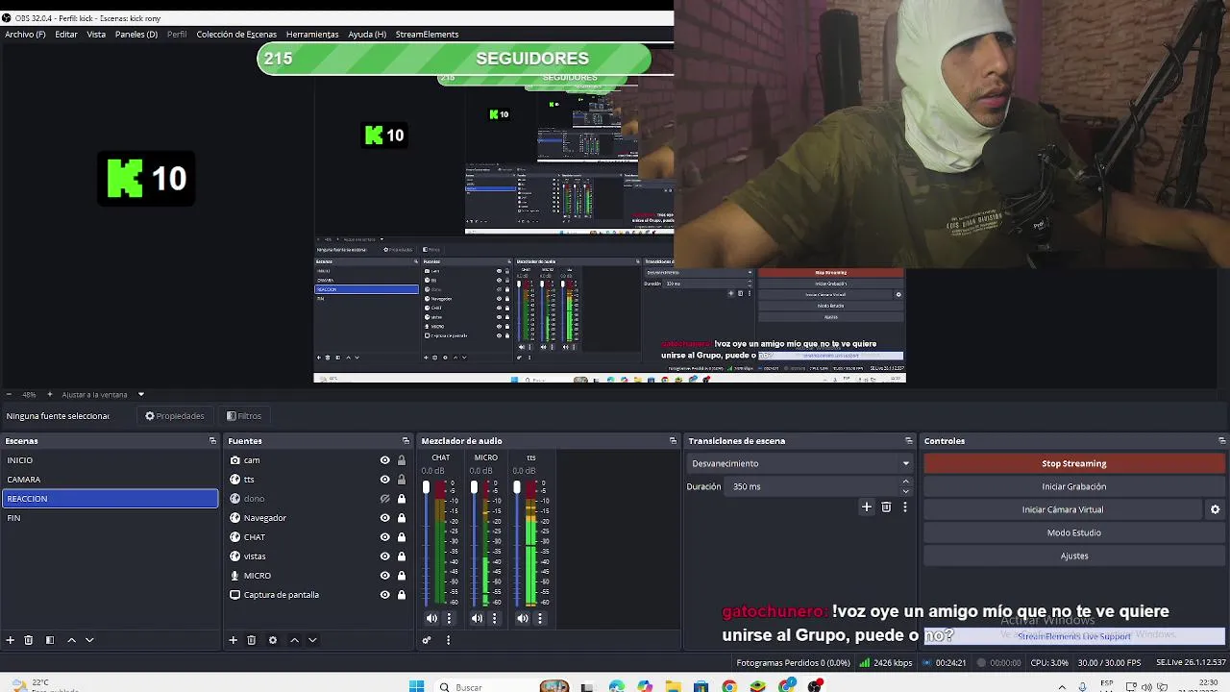Unlock the MICRO source

tap(402, 576)
